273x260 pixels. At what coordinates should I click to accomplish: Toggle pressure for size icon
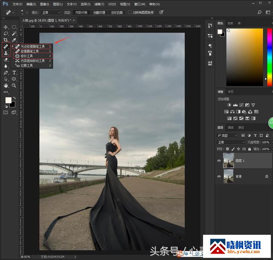pos(161,12)
